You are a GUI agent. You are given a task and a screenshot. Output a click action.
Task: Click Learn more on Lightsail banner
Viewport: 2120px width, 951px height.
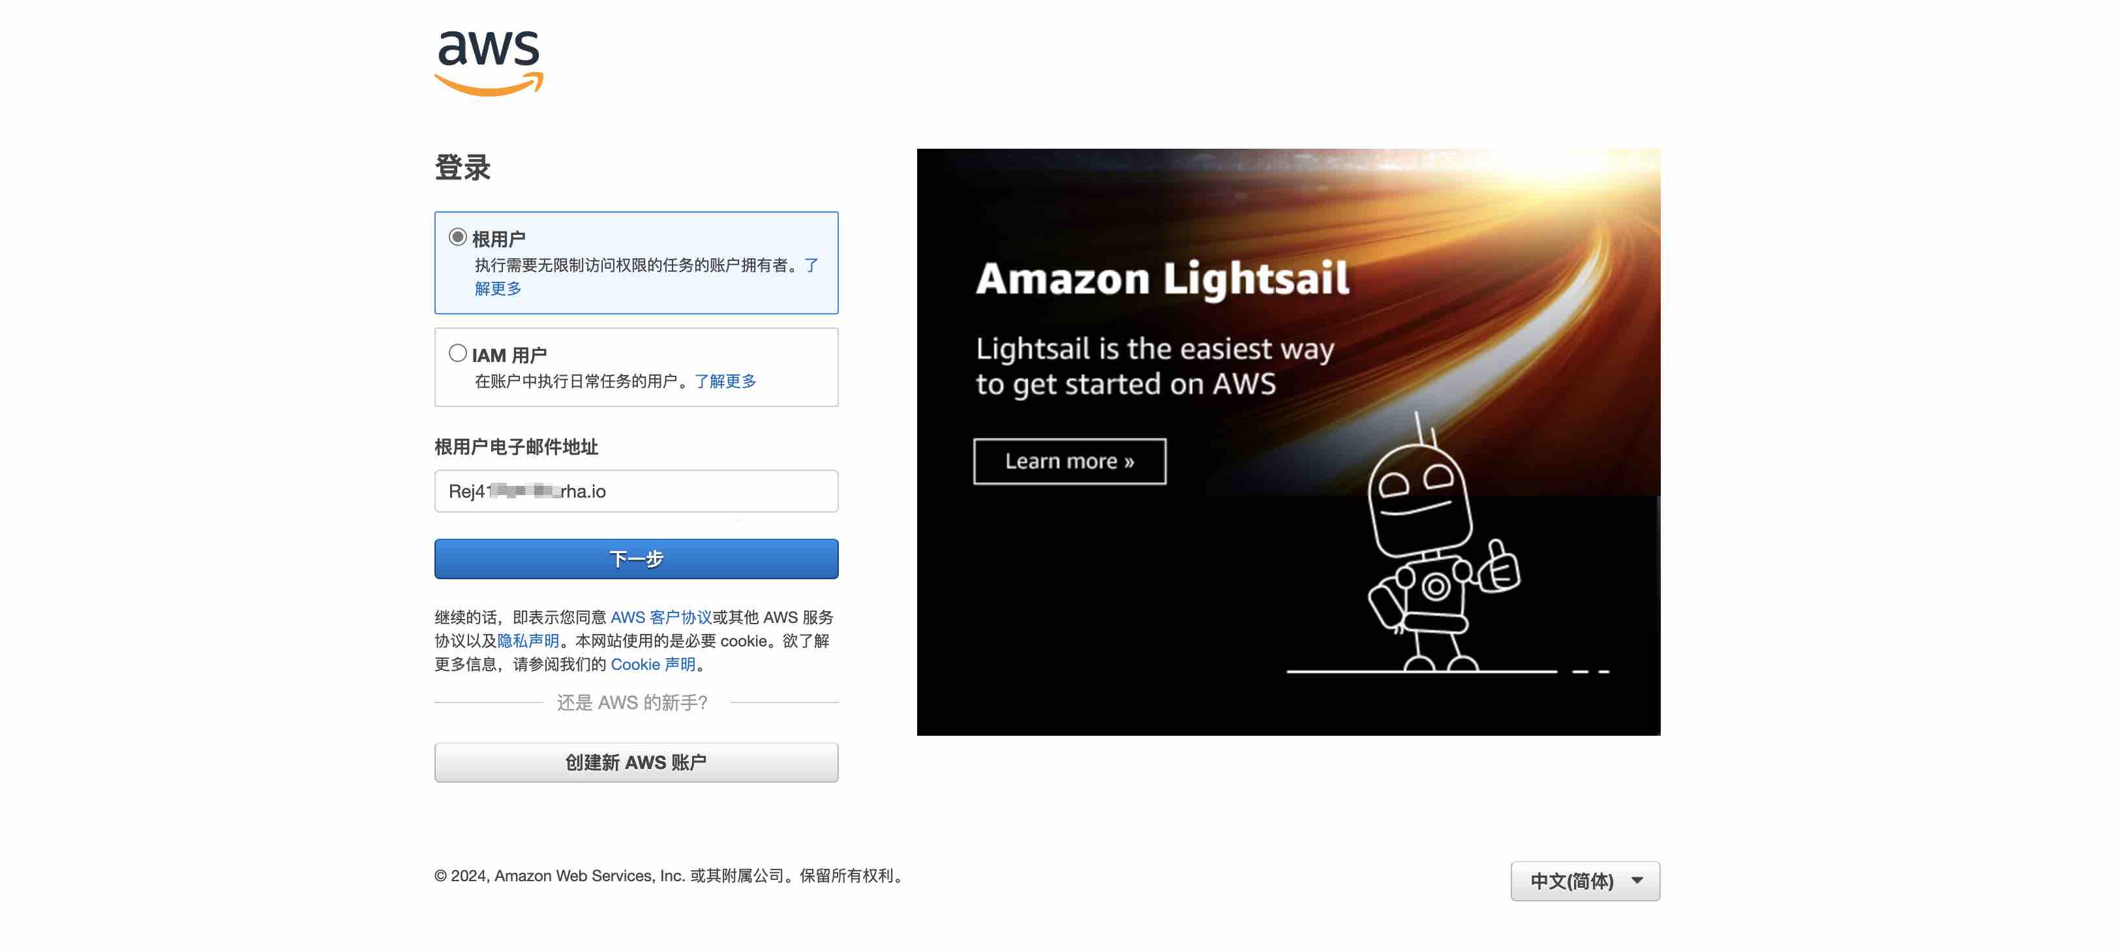[1069, 462]
